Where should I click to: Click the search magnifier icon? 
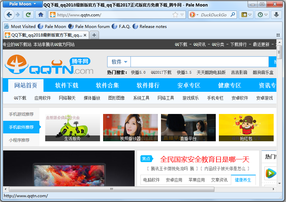pos(233,15)
